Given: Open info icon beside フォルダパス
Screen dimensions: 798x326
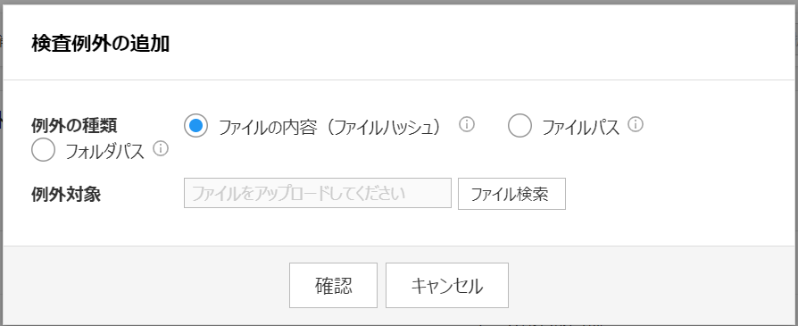Looking at the screenshot, I should [x=161, y=149].
